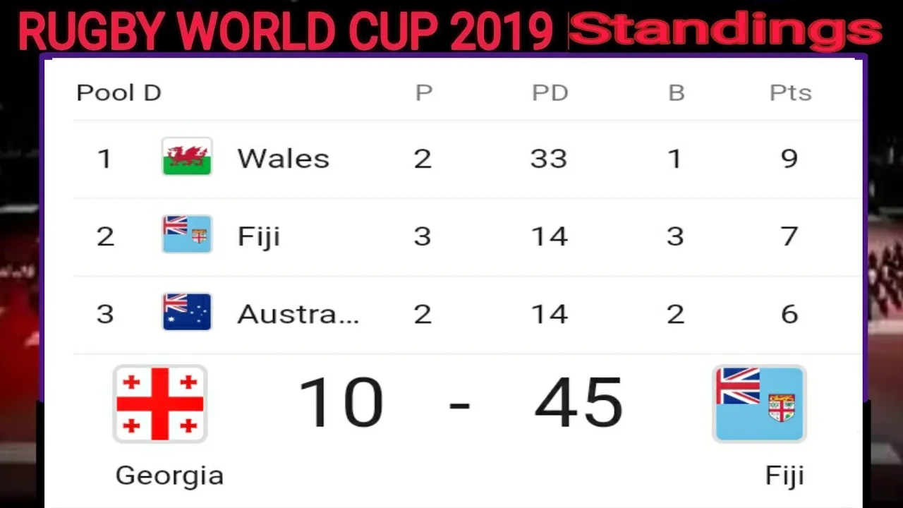Open the Wales team name
Viewport: 903px width, 508px height.
(x=284, y=159)
